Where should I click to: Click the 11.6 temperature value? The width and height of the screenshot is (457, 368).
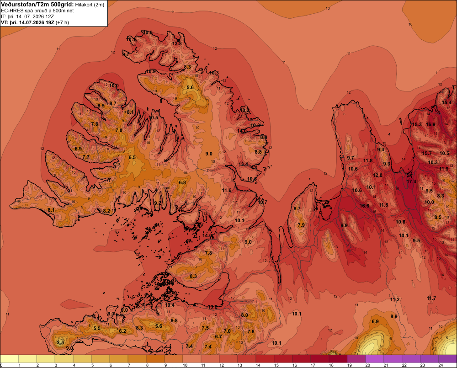click(x=227, y=191)
